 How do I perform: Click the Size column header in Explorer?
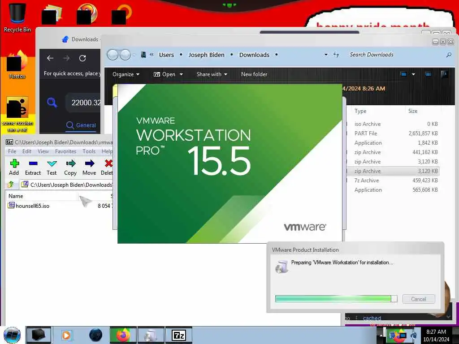[413, 111]
